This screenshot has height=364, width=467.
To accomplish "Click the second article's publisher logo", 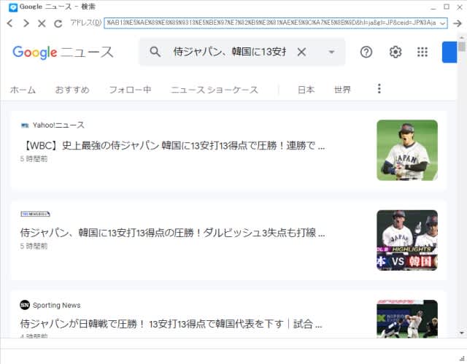I will (35, 214).
